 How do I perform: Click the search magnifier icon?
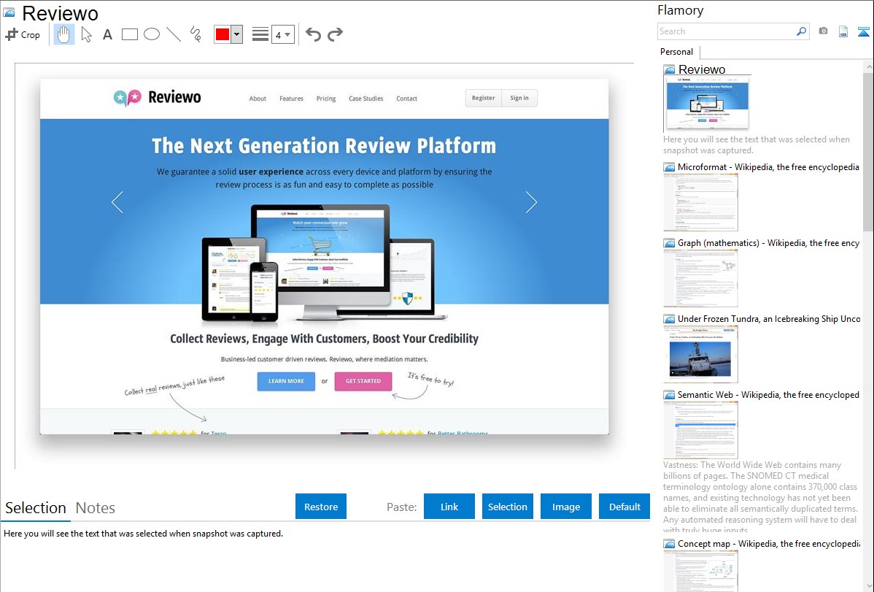click(x=802, y=31)
